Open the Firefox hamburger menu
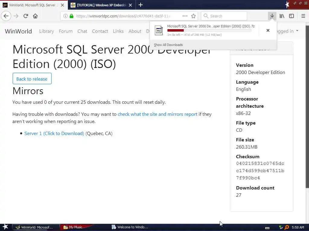This screenshot has height=231, width=309. coord(303,16)
